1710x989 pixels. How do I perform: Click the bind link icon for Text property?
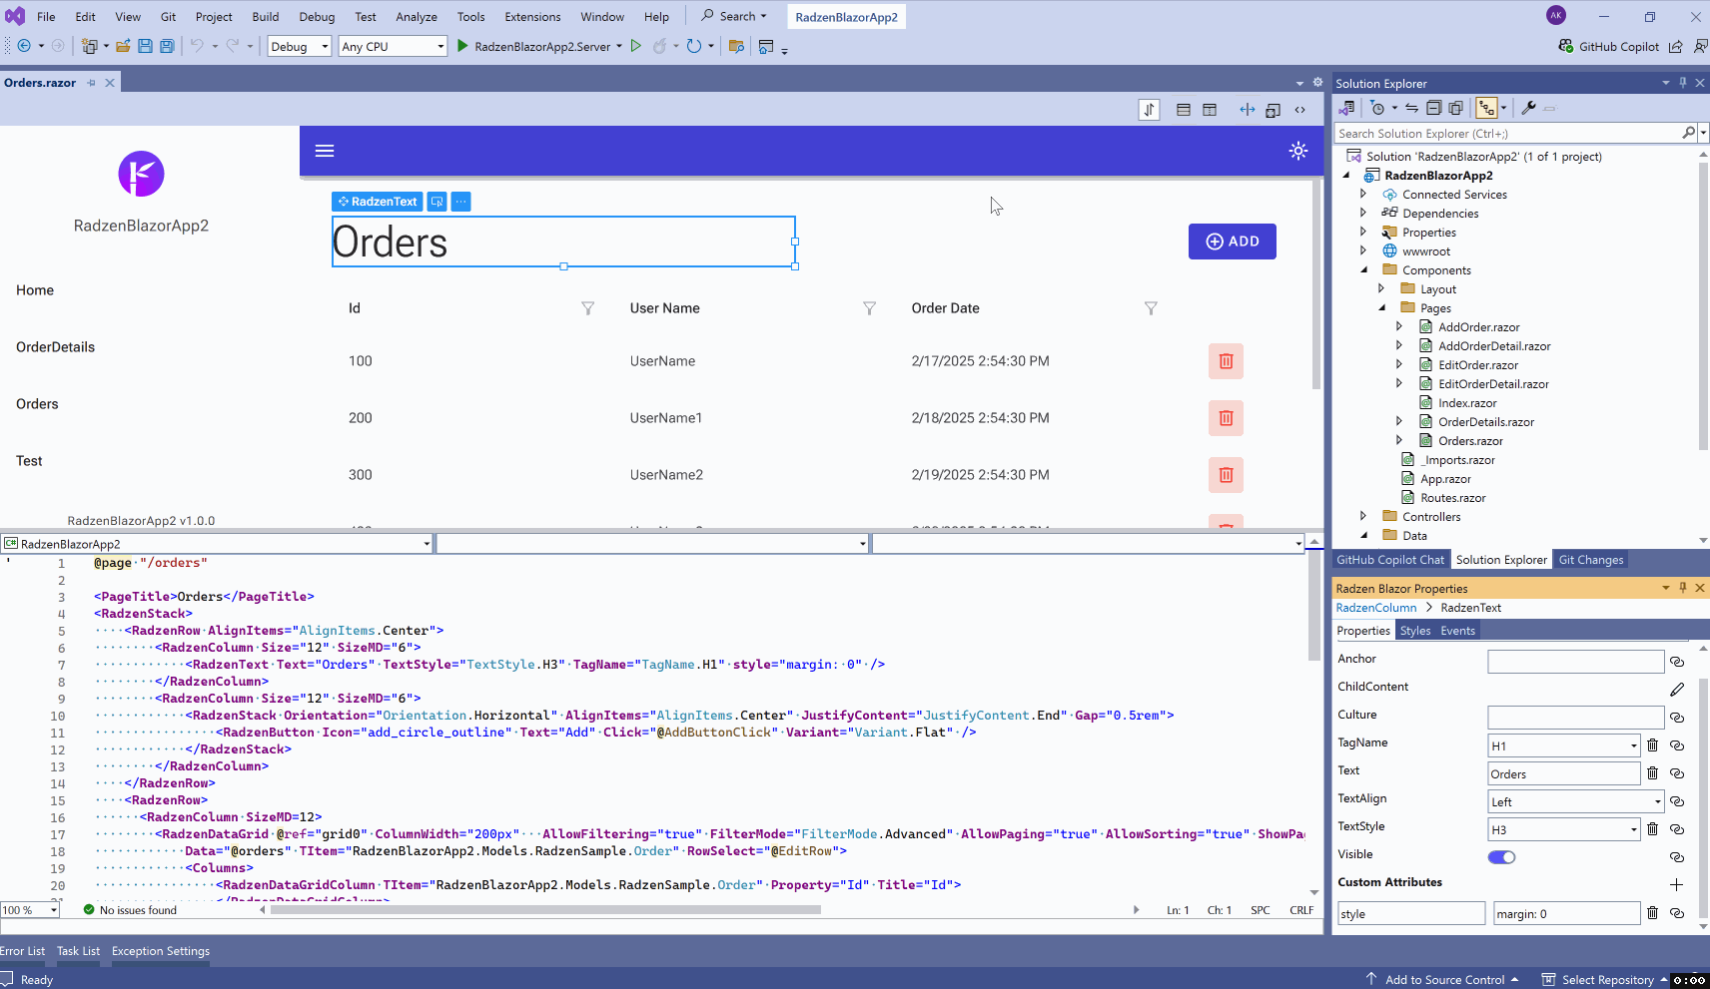click(1677, 773)
